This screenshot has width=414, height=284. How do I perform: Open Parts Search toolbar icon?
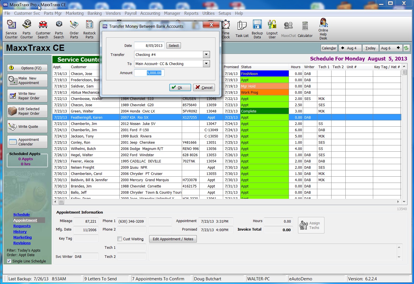tap(59, 29)
